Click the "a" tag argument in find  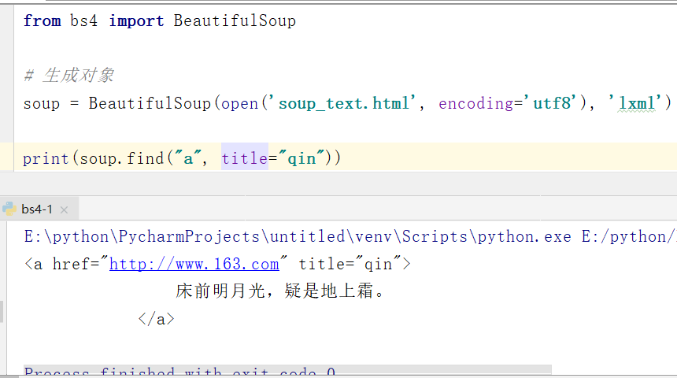tap(188, 158)
